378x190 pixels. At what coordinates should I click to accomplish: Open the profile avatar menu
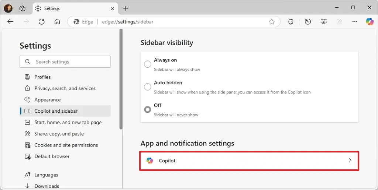(x=8, y=8)
